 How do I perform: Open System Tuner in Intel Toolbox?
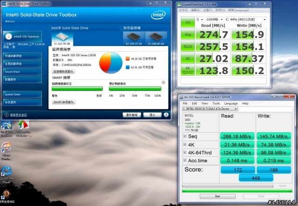point(22,94)
